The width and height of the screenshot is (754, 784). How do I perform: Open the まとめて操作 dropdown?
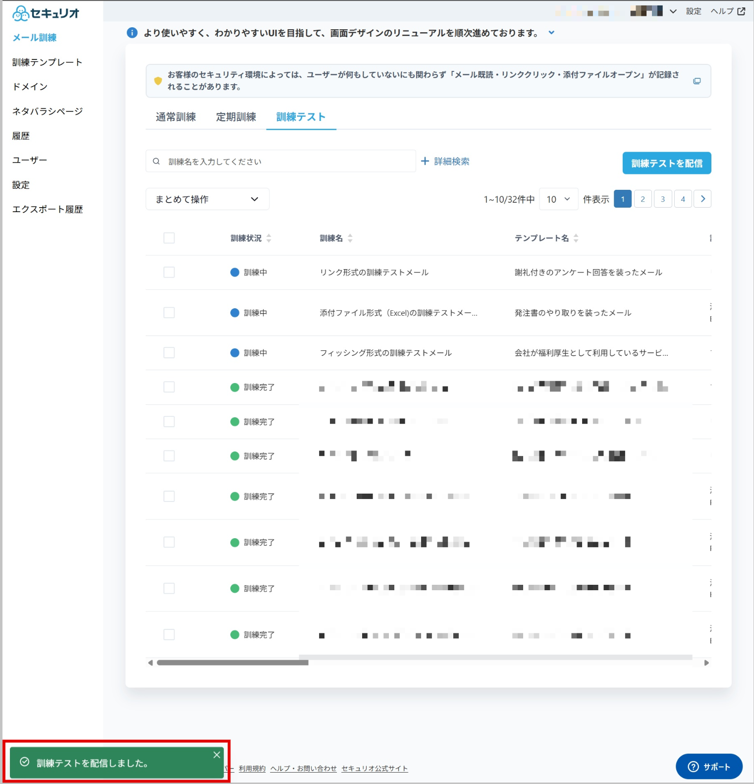[x=208, y=199]
